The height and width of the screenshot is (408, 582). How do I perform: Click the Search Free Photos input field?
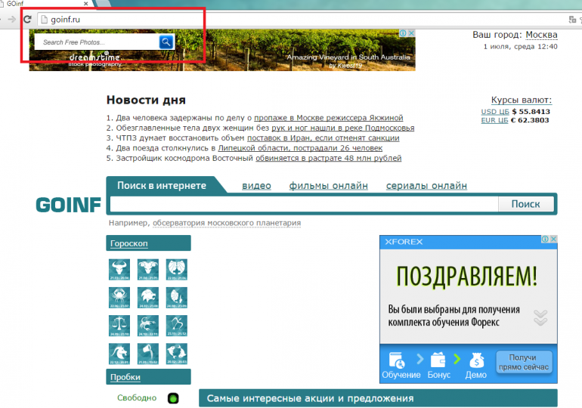point(97,42)
